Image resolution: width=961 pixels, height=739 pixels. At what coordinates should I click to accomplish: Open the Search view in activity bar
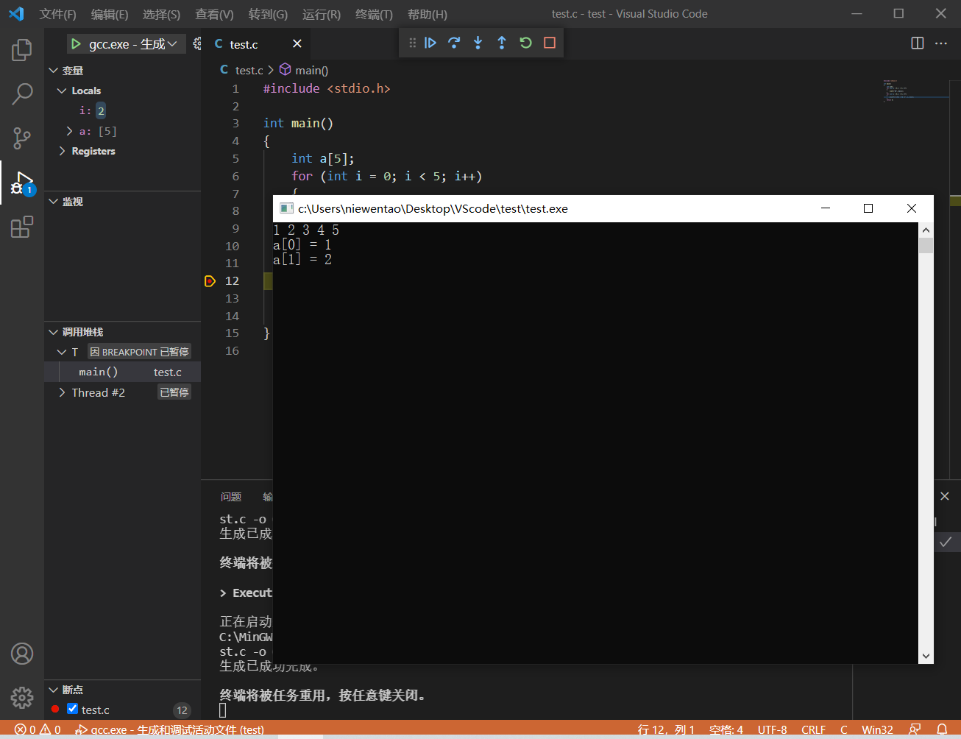click(22, 93)
